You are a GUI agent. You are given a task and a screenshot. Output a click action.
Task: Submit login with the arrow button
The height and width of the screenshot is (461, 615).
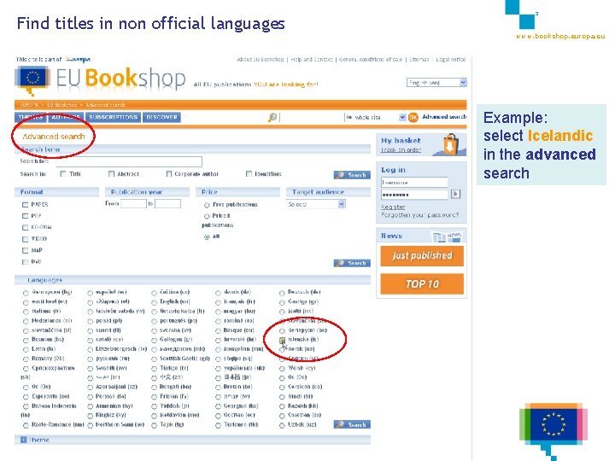pos(455,194)
